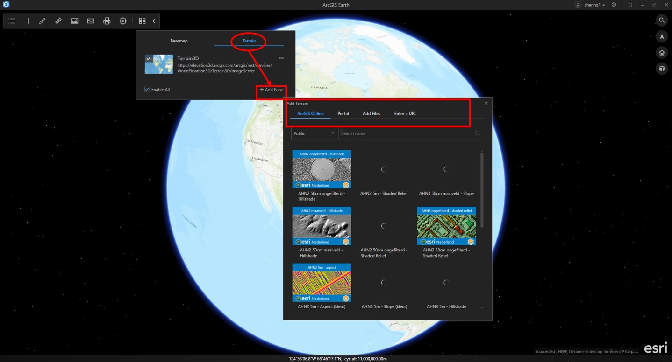Switch to the Basemap tab

pos(179,41)
